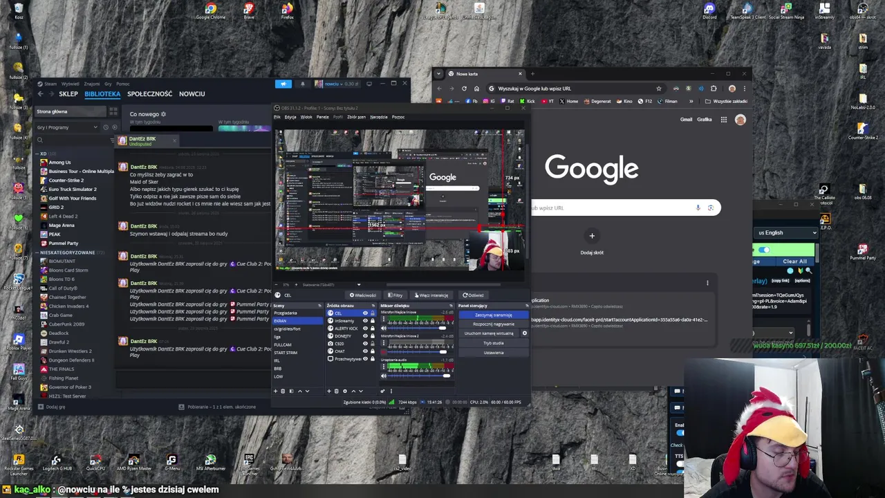Open Google apps grid icon

coord(724,120)
